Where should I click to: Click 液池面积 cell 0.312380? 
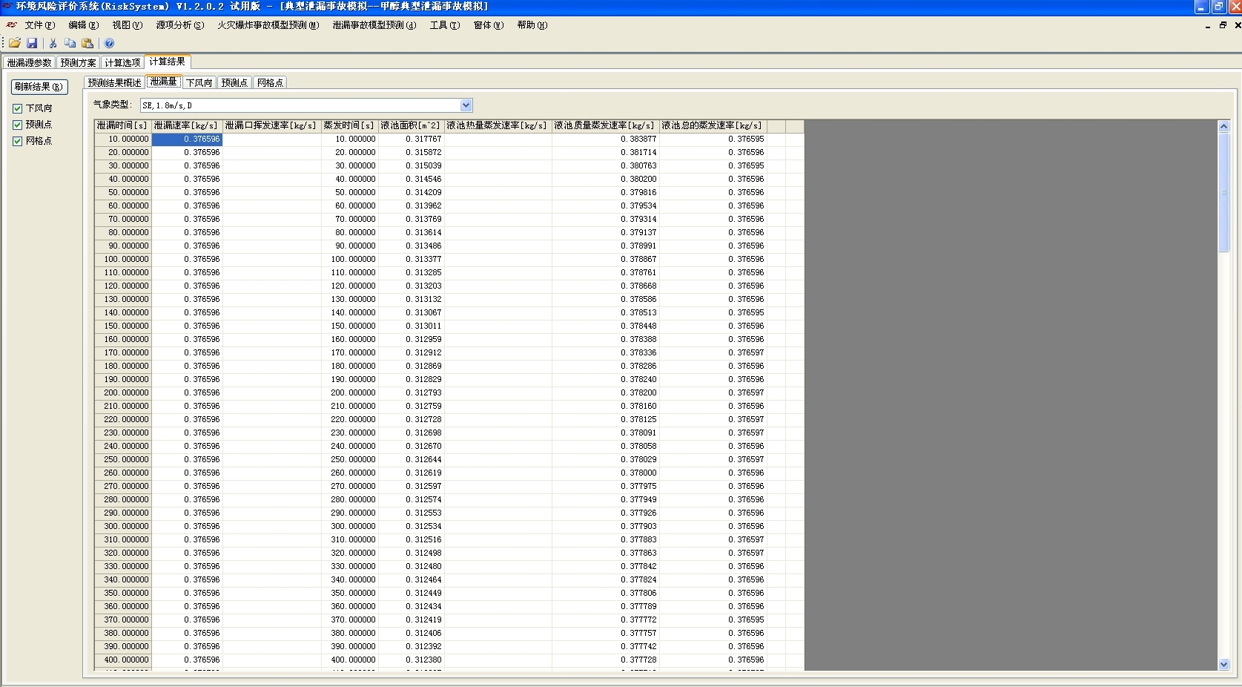[x=412, y=660]
